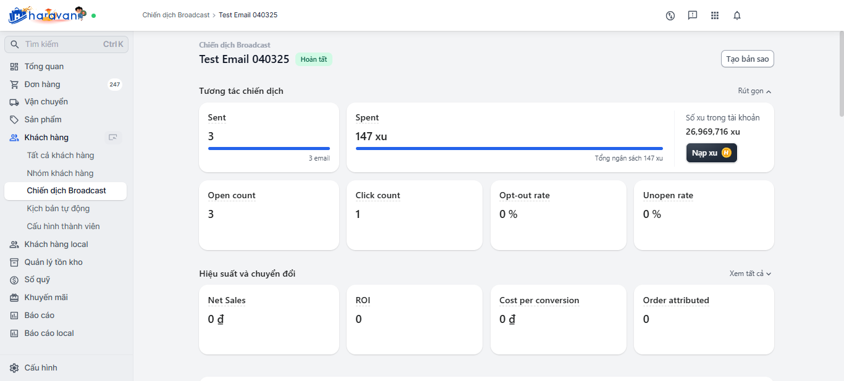Select Nhóm khách hàng in sidebar
This screenshot has height=381, width=844.
[60, 174]
